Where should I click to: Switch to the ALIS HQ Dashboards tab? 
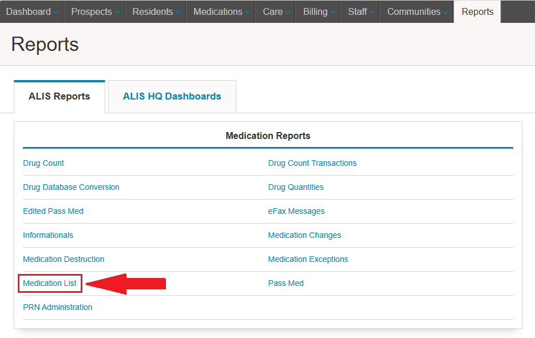click(172, 97)
